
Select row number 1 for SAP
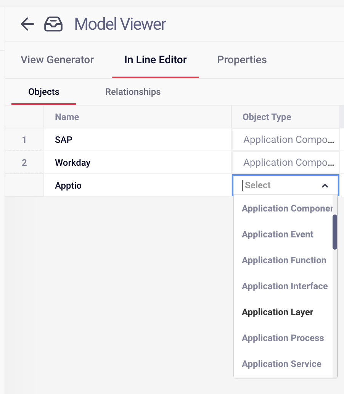[x=24, y=139]
